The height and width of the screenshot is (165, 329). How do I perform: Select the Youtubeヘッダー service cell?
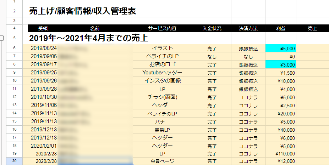pyautogui.click(x=162, y=73)
